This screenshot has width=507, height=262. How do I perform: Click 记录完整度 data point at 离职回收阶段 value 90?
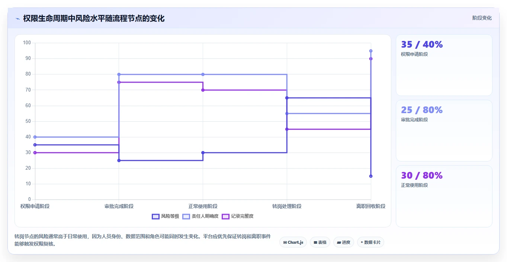pyautogui.click(x=371, y=59)
